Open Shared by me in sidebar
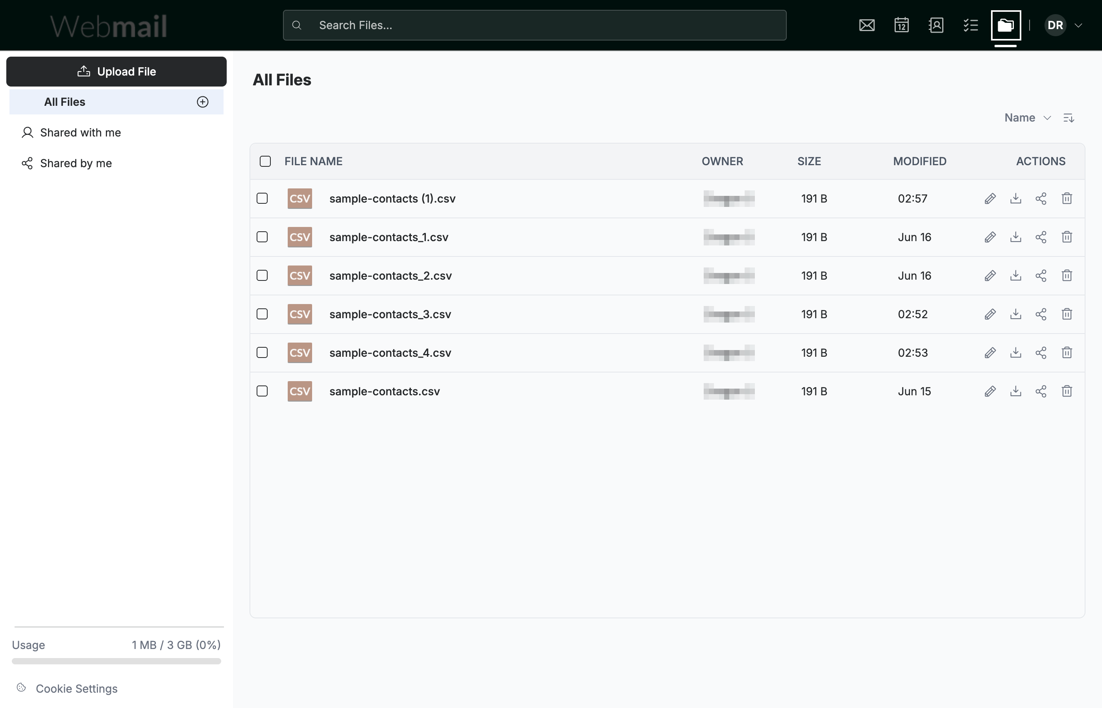Screen dimensions: 1102x708 [x=67, y=164]
